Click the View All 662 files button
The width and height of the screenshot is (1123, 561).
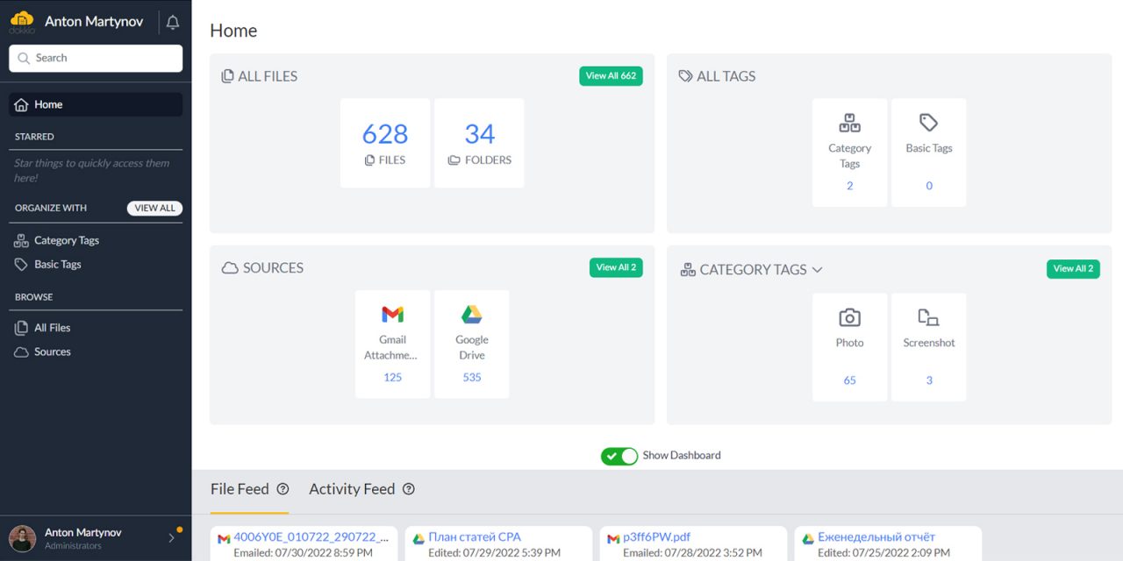click(611, 76)
